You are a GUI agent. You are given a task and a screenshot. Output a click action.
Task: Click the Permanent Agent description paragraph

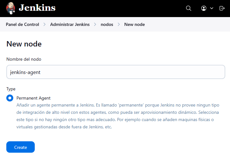pyautogui.click(x=118, y=116)
